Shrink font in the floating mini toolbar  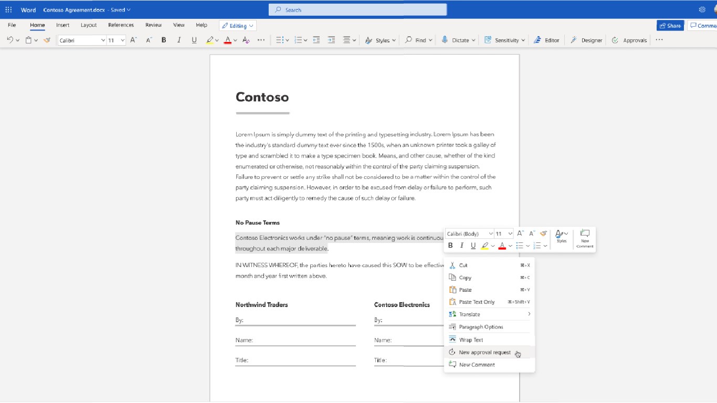point(532,234)
